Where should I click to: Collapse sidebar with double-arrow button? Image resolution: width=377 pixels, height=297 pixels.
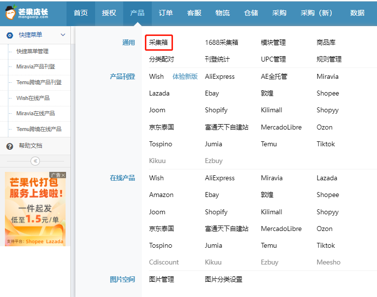[35, 161]
